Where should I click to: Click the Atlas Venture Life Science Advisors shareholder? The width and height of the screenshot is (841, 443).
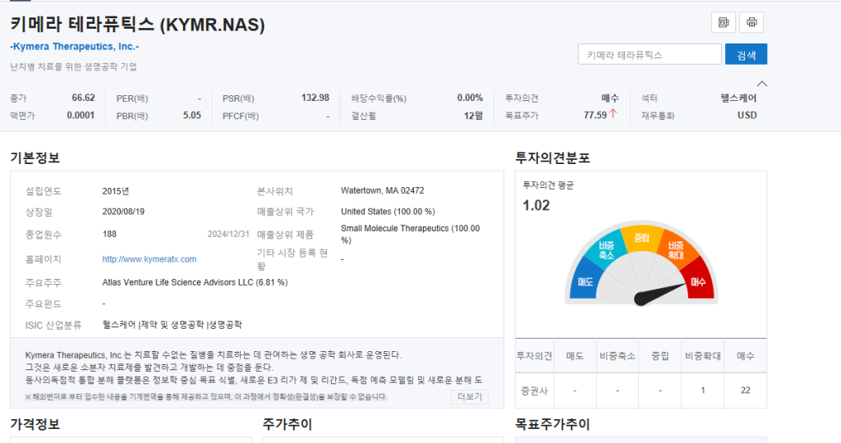click(195, 283)
